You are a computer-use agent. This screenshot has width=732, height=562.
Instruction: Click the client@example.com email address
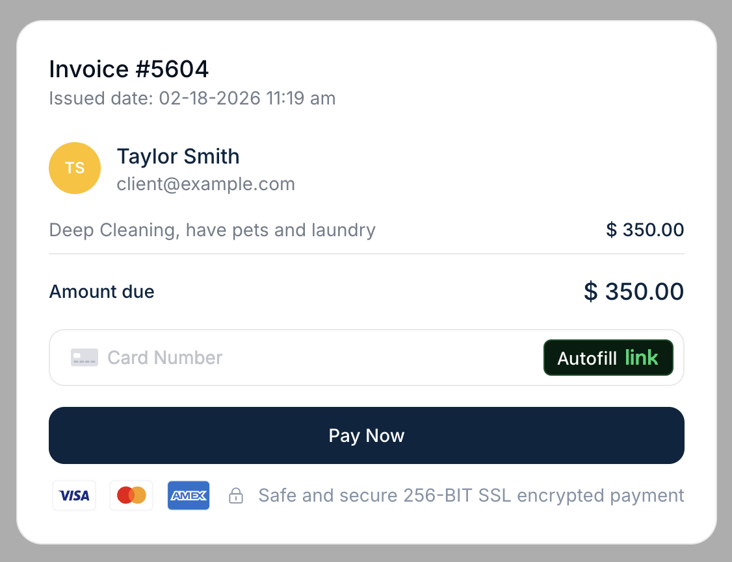205,184
